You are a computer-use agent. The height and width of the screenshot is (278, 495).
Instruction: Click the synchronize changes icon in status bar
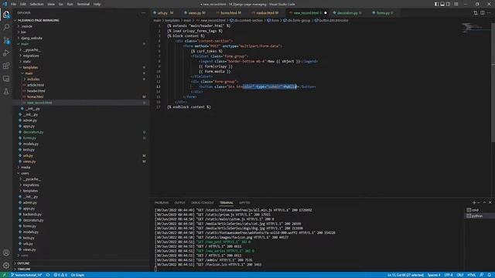[x=48, y=275]
